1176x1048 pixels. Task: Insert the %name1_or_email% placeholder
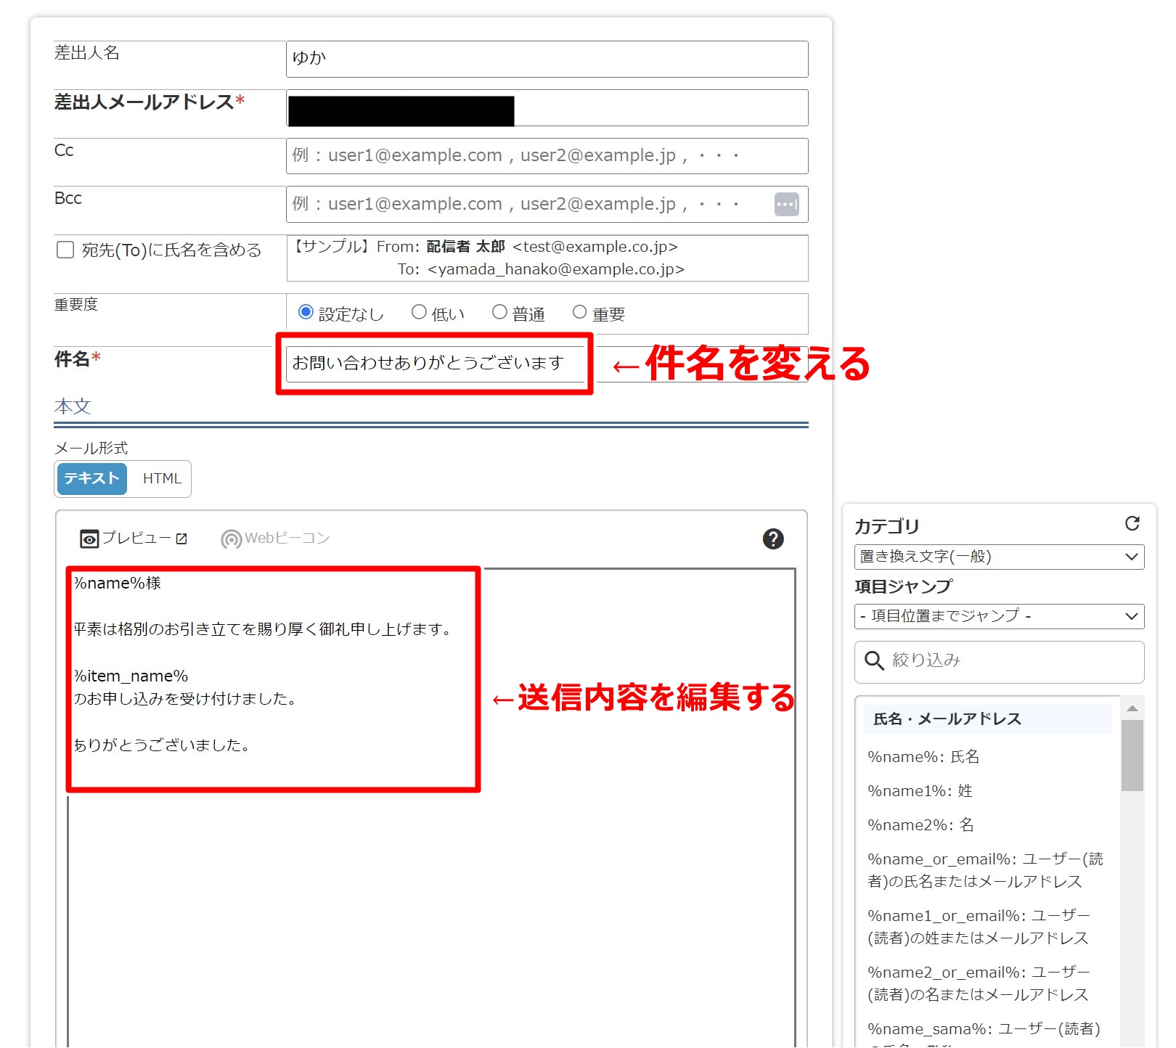979,927
